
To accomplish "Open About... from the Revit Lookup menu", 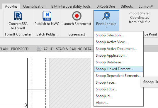I will pyautogui.click(x=119, y=103).
